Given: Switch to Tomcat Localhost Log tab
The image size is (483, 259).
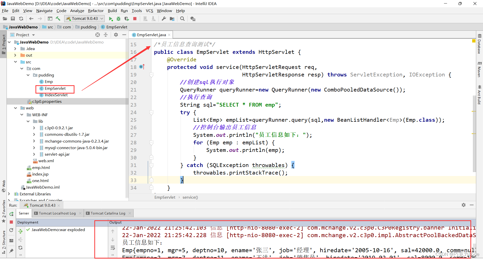Looking at the screenshot, I should [57, 213].
